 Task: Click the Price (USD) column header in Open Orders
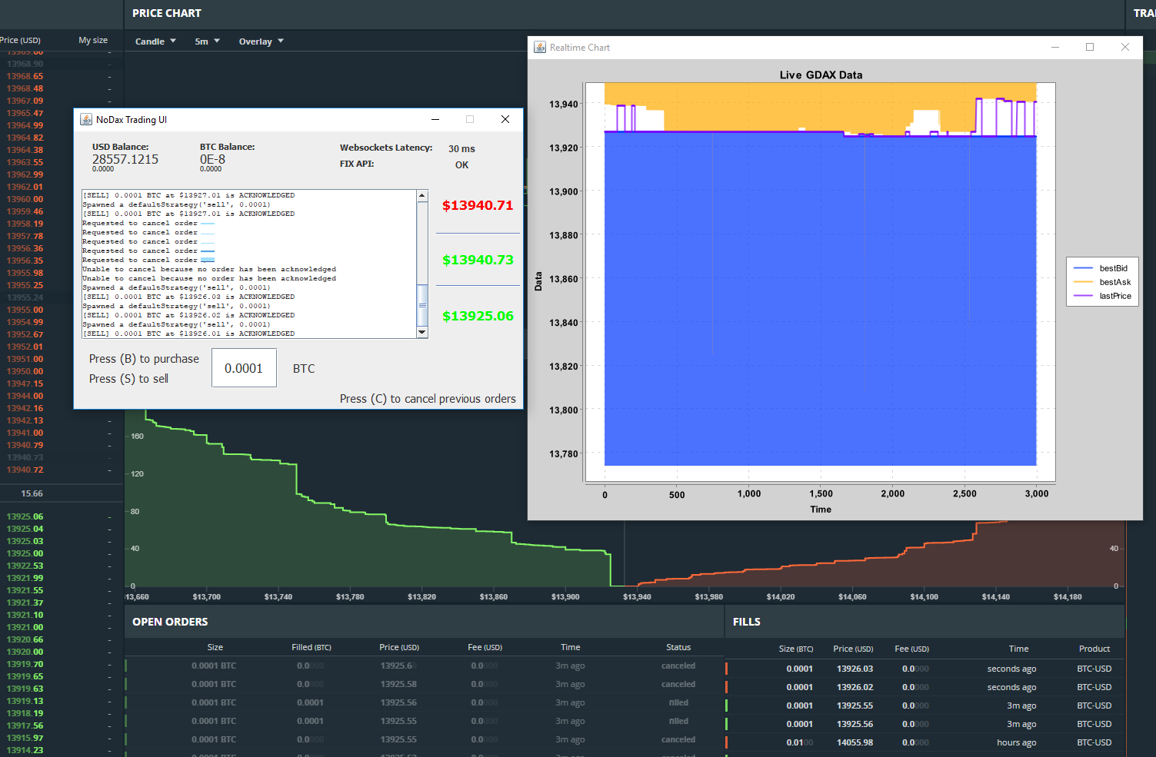pos(399,647)
